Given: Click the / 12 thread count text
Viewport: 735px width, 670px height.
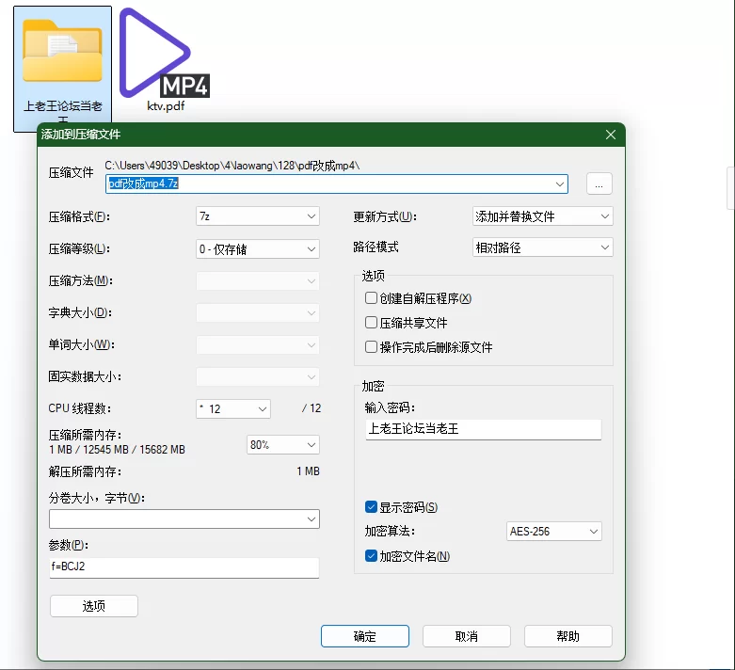Looking at the screenshot, I should point(312,408).
